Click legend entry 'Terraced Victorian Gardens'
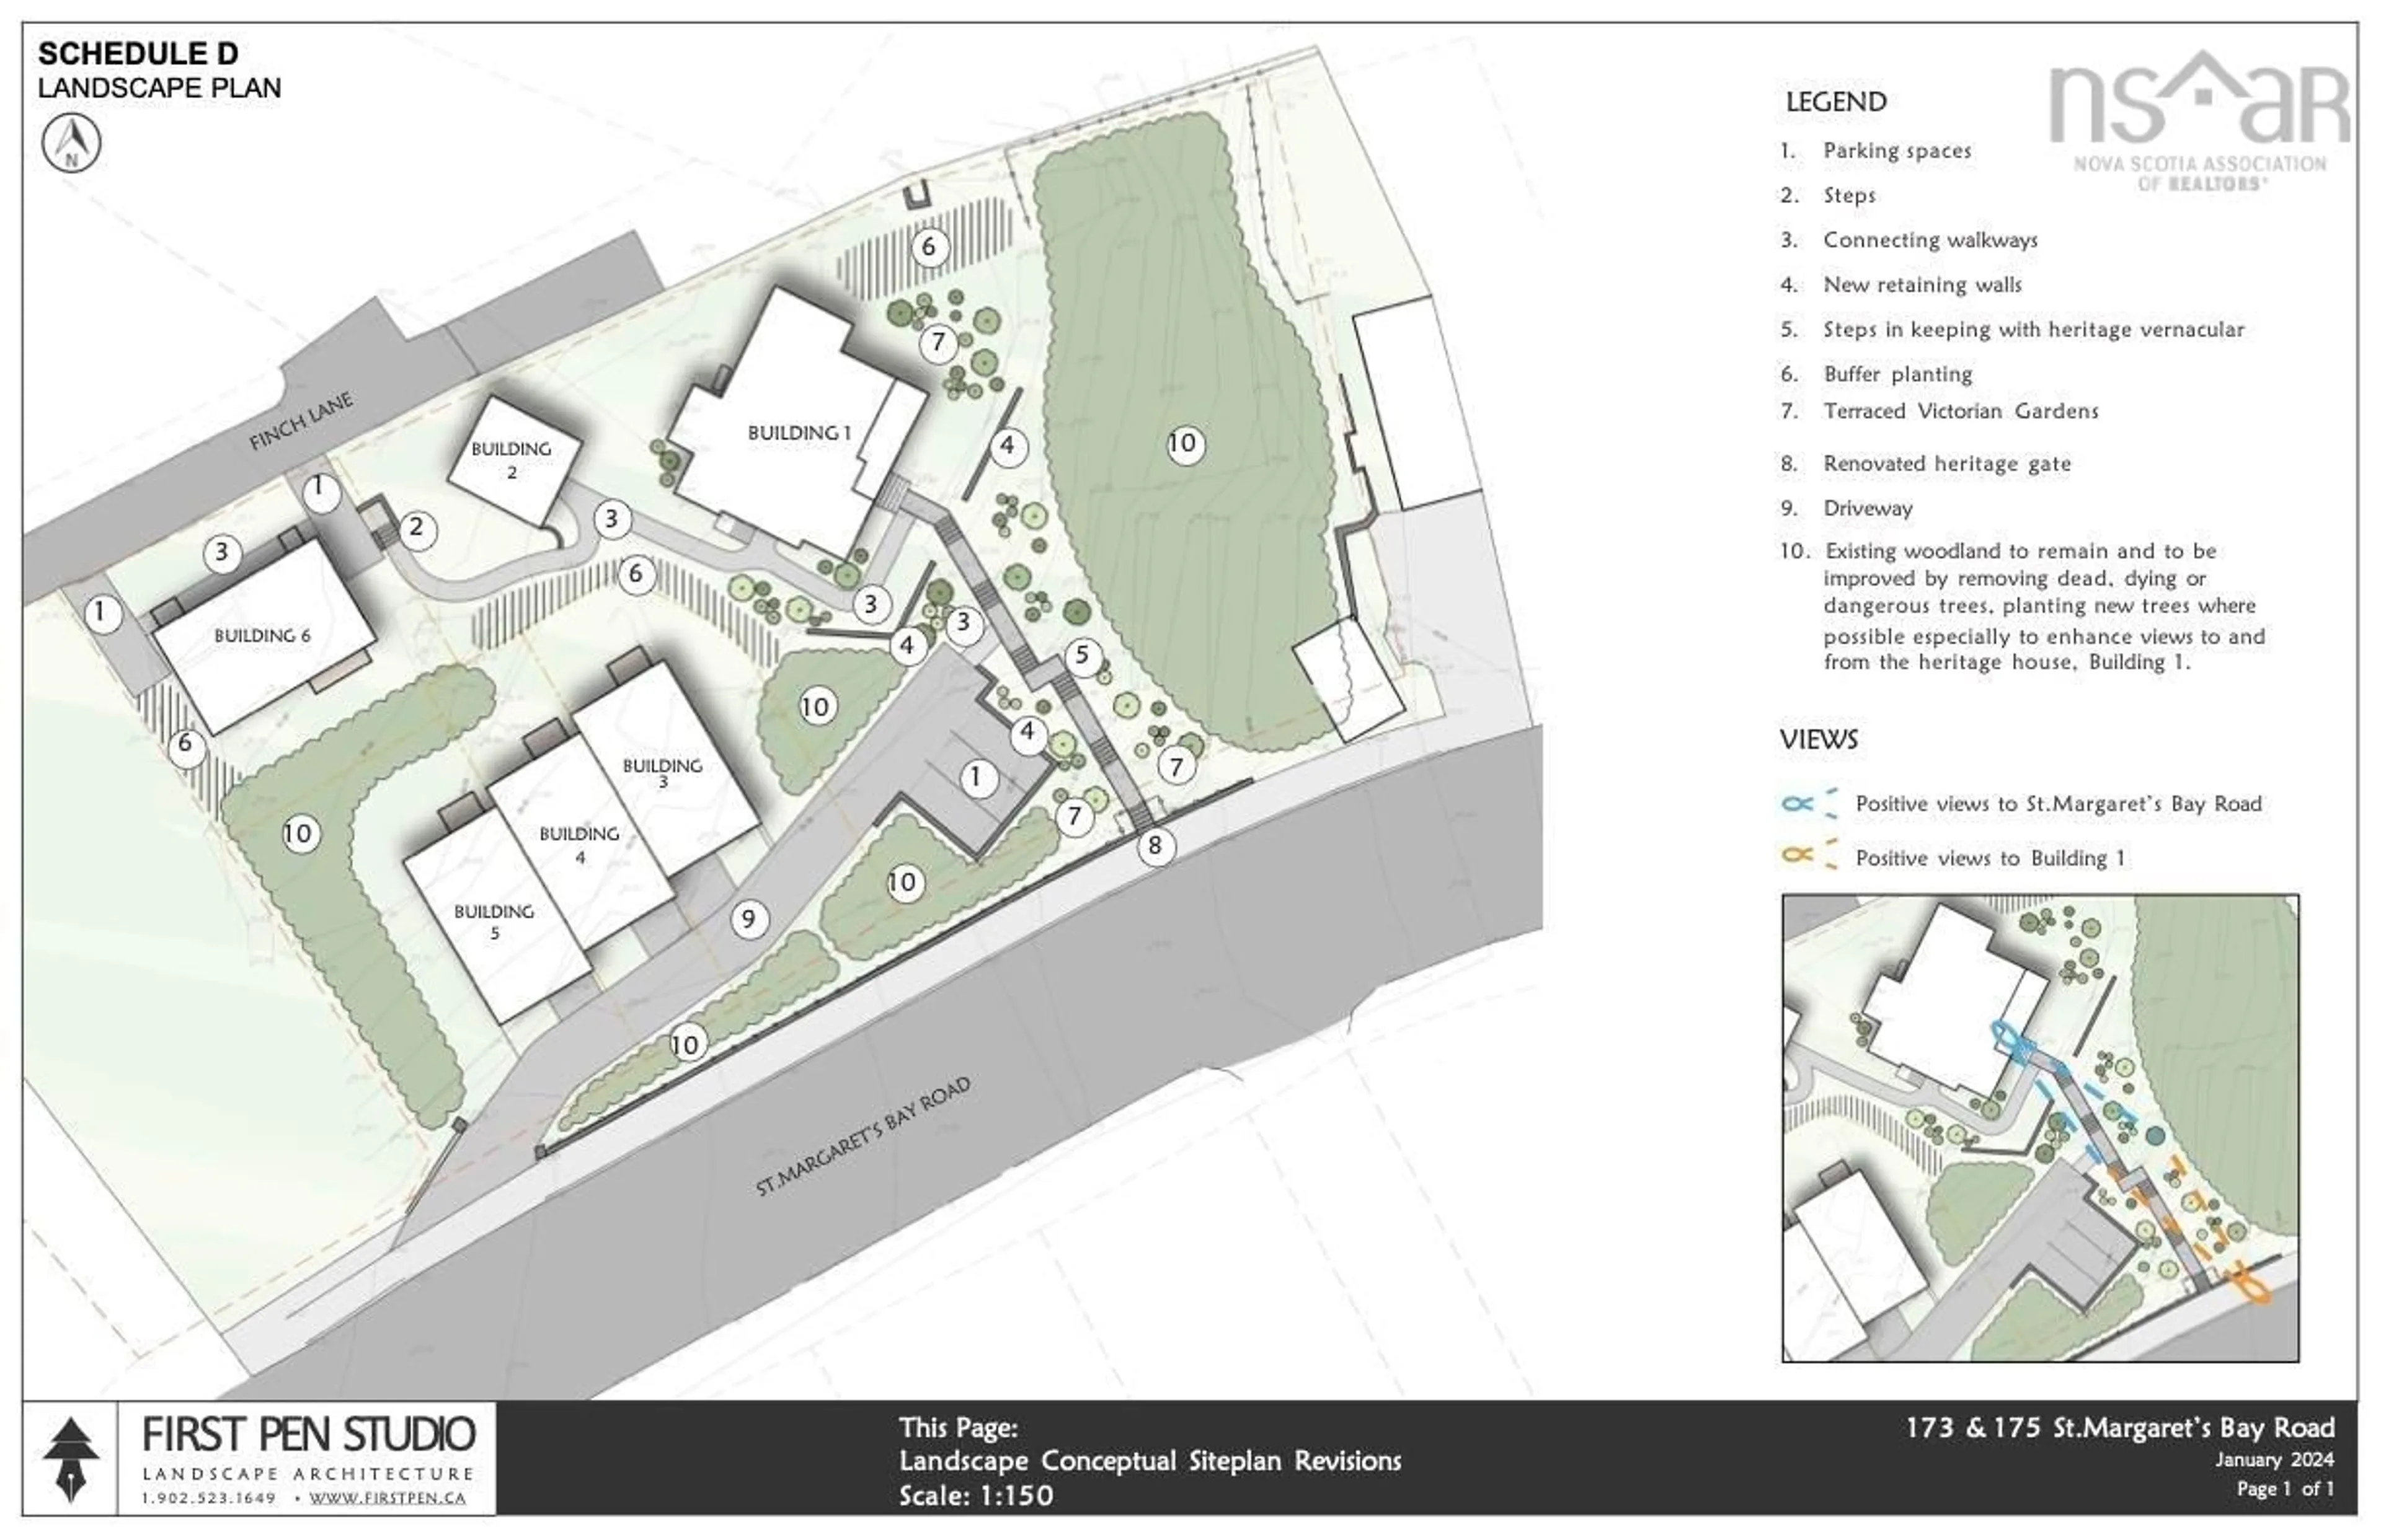 click(x=1961, y=411)
